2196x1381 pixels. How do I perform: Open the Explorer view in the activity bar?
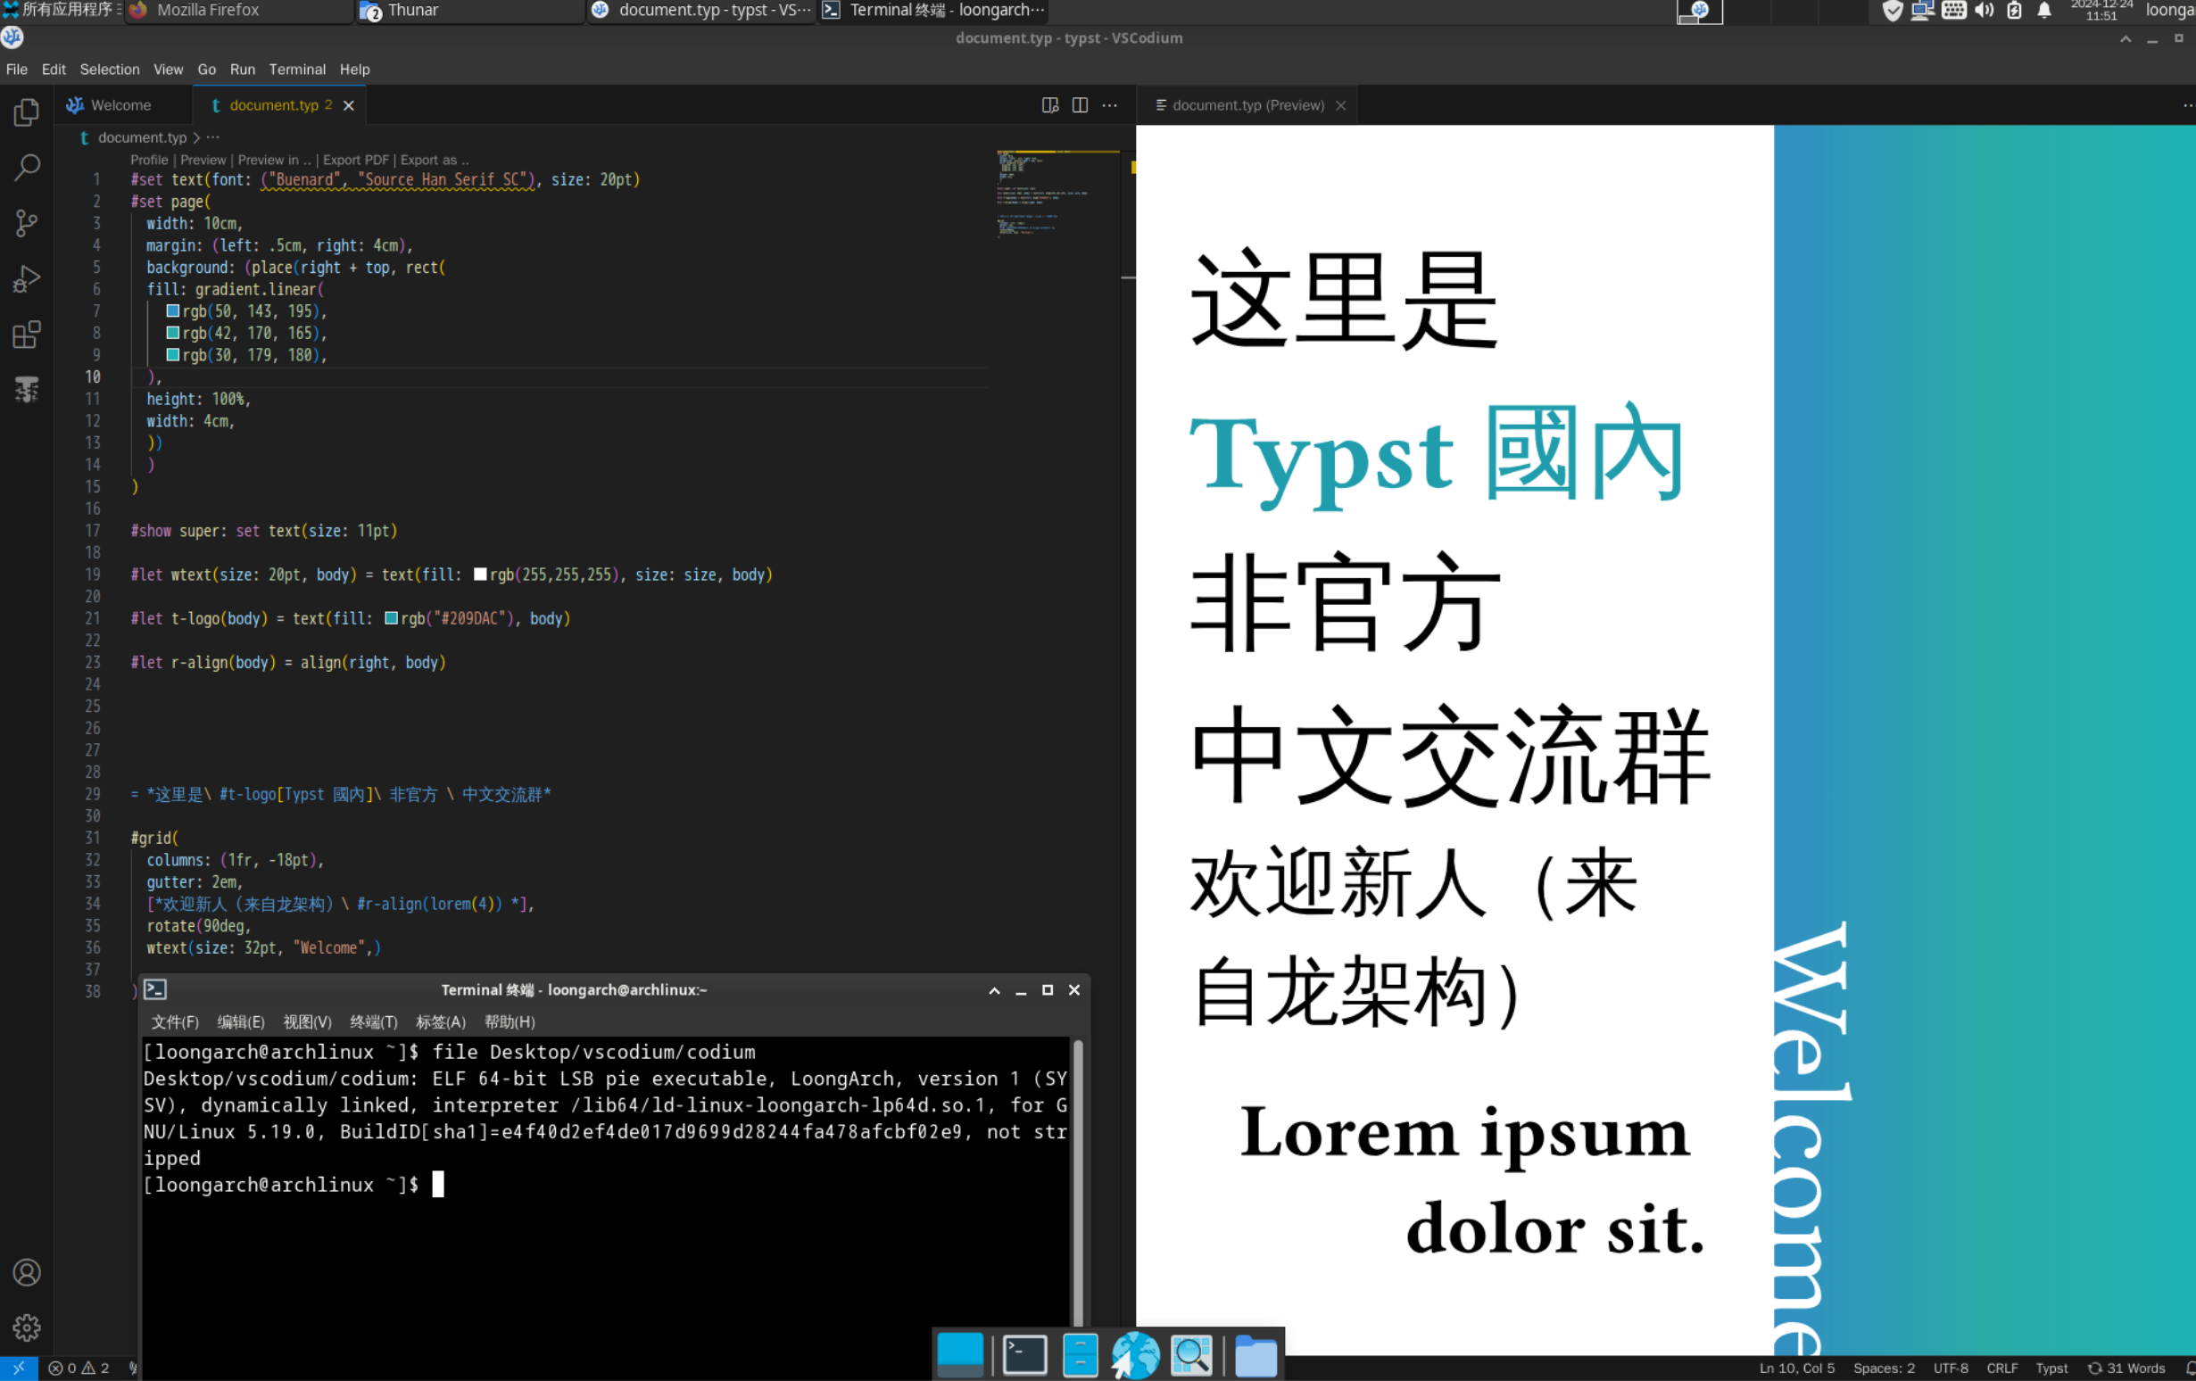tap(27, 112)
